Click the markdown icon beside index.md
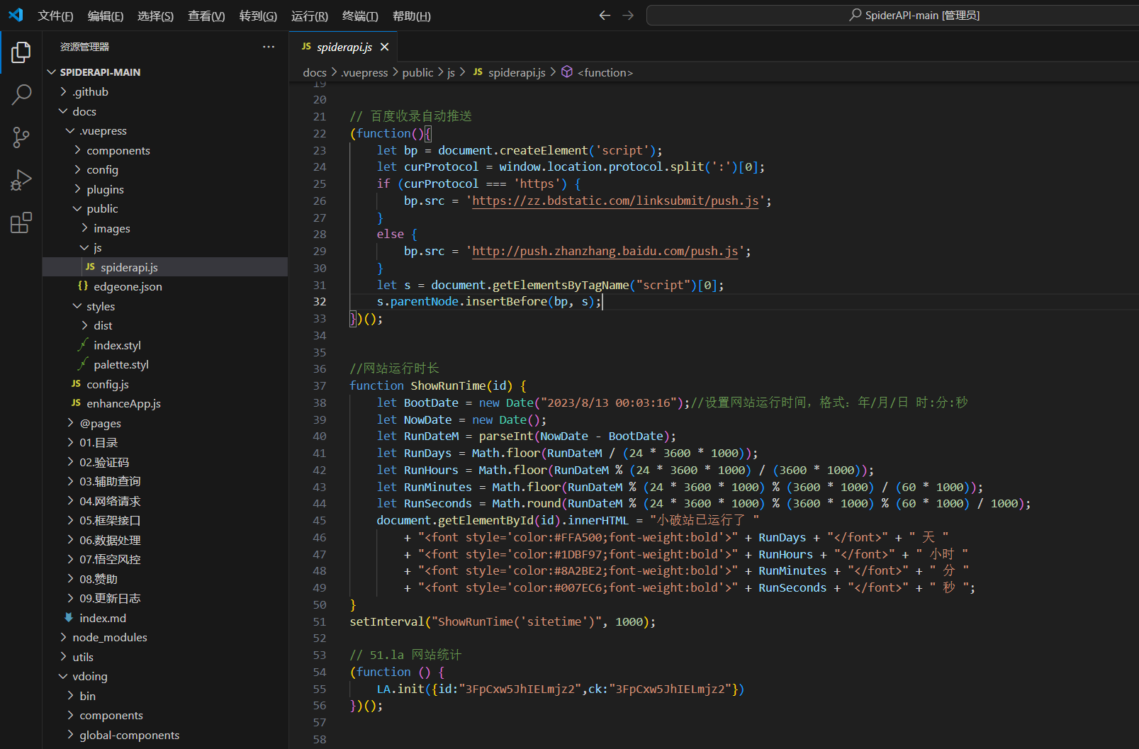The image size is (1139, 749). [69, 617]
